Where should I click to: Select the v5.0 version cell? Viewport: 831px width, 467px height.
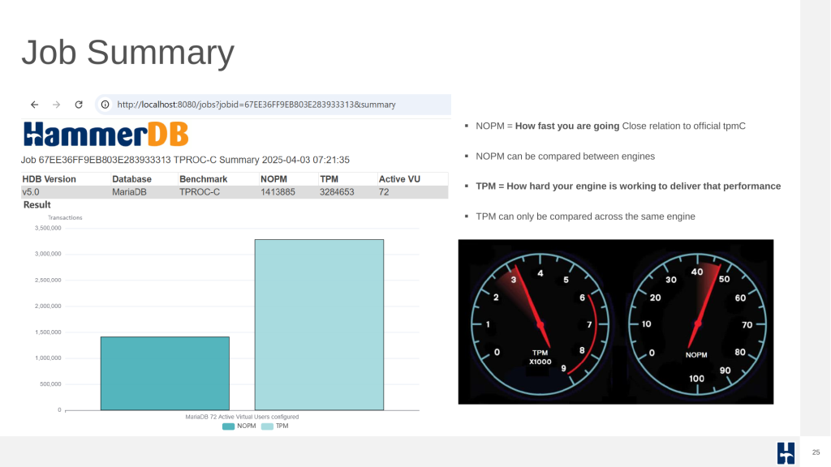[x=30, y=192]
